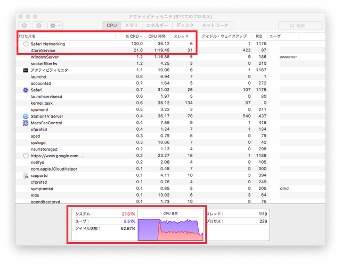Click PID 1176 in the first row
The width and height of the screenshot is (341, 264).
261,44
